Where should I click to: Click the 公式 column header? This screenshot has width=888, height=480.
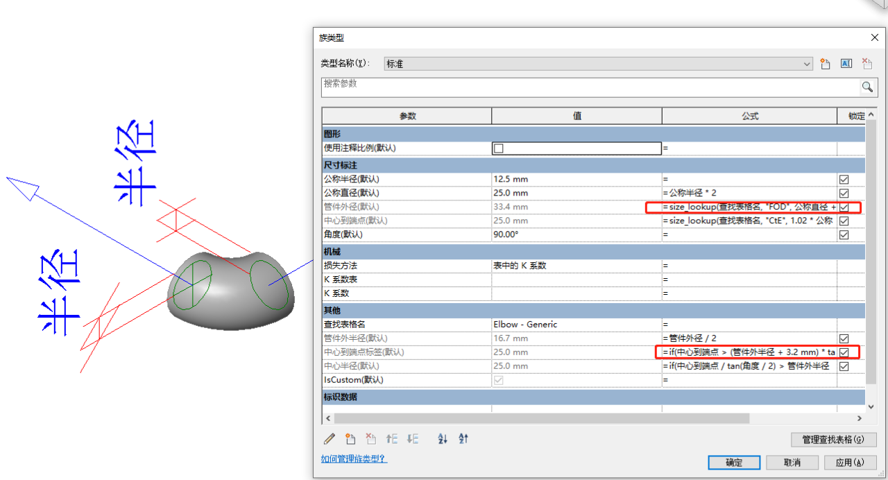coord(749,116)
